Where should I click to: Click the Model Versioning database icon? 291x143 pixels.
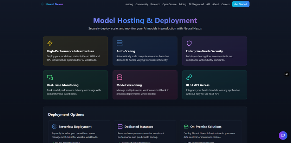[x=119, y=77]
